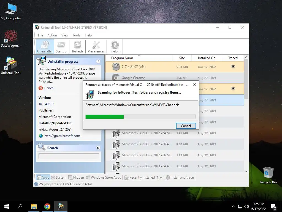Open the Recycle Bin desktop icon

tap(268, 175)
